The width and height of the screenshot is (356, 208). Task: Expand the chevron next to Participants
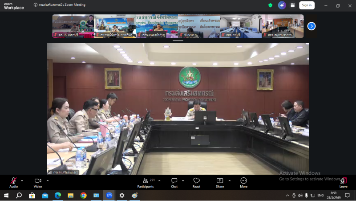pos(159,180)
